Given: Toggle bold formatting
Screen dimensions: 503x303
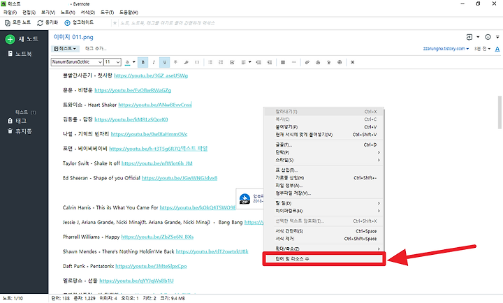Looking at the screenshot, I should pyautogui.click(x=143, y=62).
